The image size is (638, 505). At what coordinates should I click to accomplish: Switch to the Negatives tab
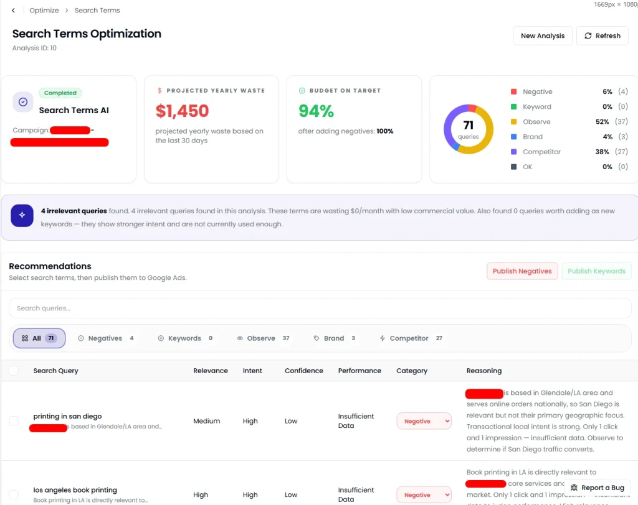click(x=106, y=338)
